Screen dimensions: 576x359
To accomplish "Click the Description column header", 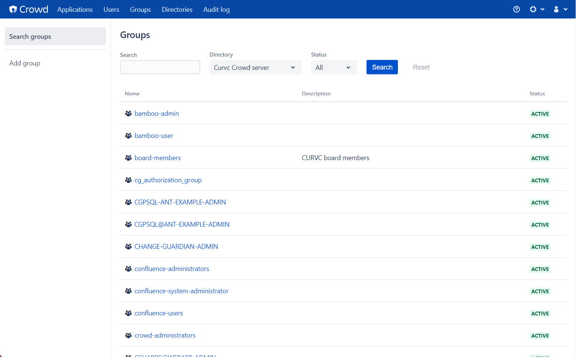I will click(316, 94).
